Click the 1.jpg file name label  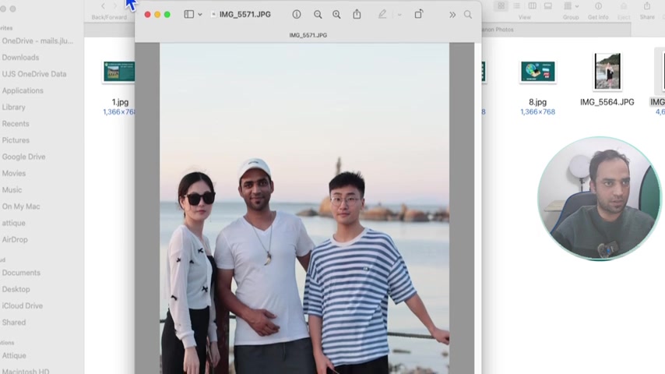(x=120, y=102)
